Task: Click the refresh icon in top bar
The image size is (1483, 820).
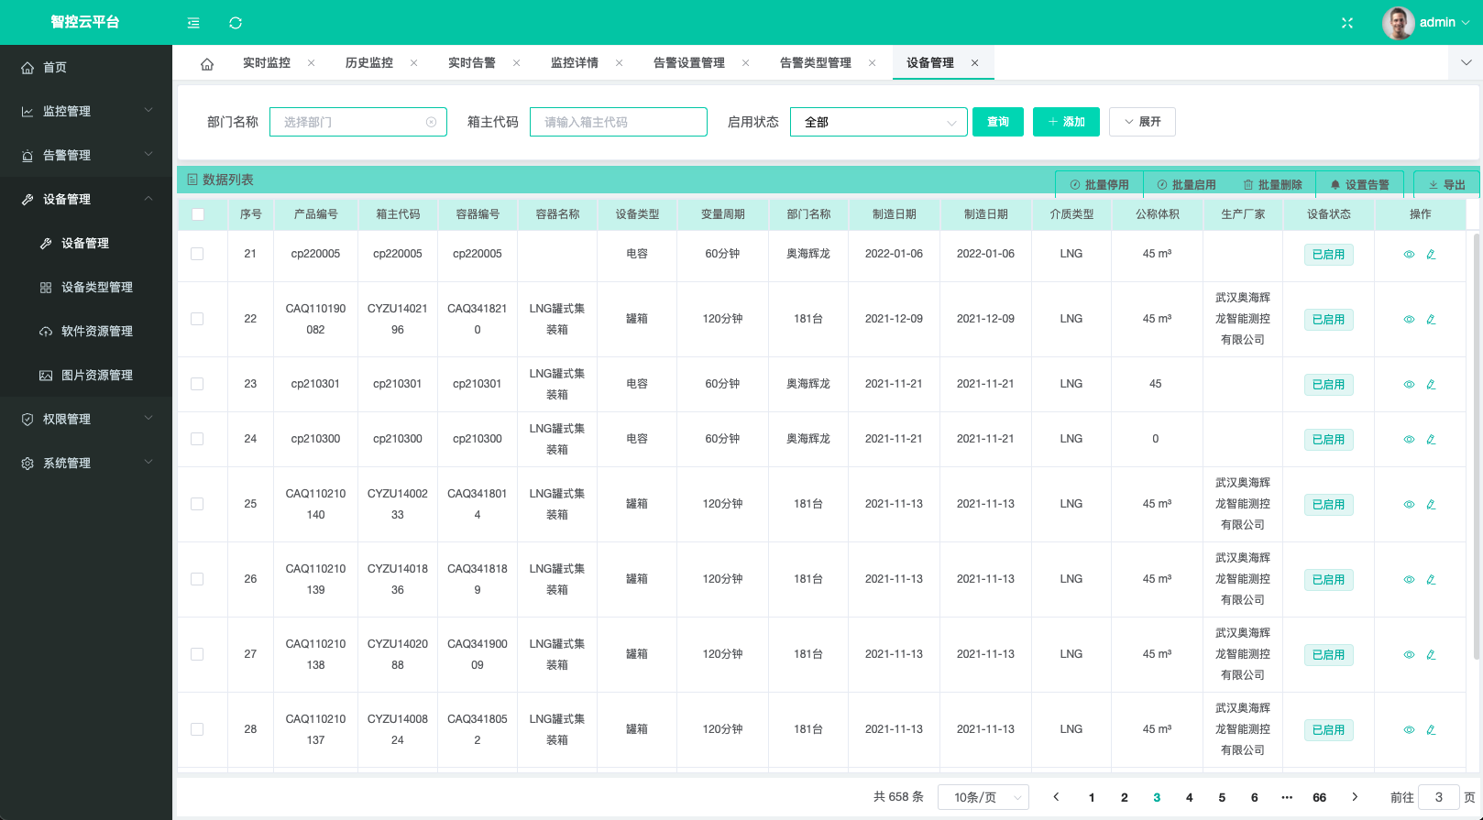Action: [236, 23]
